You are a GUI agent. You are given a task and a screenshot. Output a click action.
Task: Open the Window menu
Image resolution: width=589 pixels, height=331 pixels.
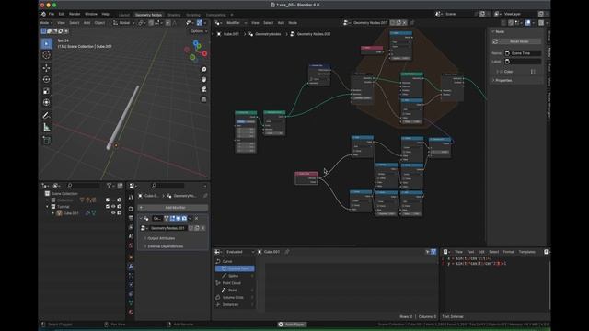tap(91, 14)
